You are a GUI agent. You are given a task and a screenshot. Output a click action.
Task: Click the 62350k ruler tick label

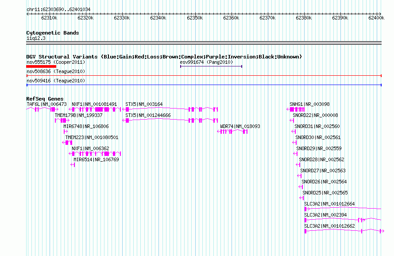pos(195,18)
